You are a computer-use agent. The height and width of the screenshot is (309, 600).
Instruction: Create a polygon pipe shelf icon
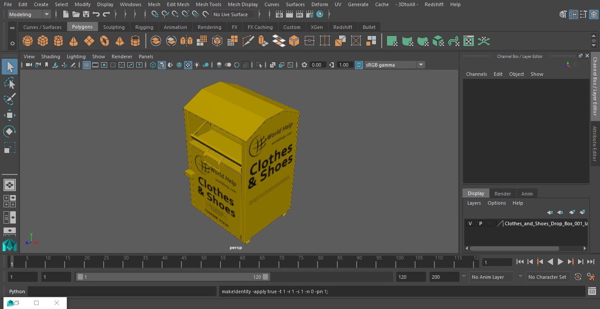coord(135,41)
